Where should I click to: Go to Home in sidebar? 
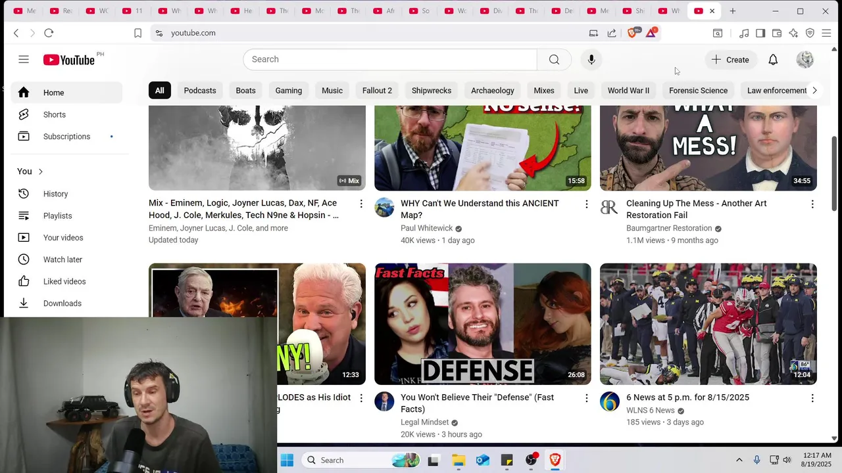tap(66, 93)
